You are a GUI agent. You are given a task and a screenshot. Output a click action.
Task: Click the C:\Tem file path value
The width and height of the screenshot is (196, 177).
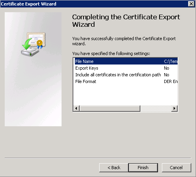point(171,61)
